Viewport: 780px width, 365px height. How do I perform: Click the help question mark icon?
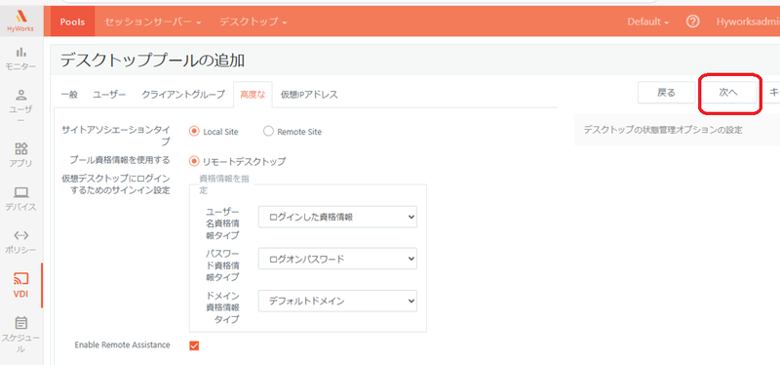click(692, 21)
